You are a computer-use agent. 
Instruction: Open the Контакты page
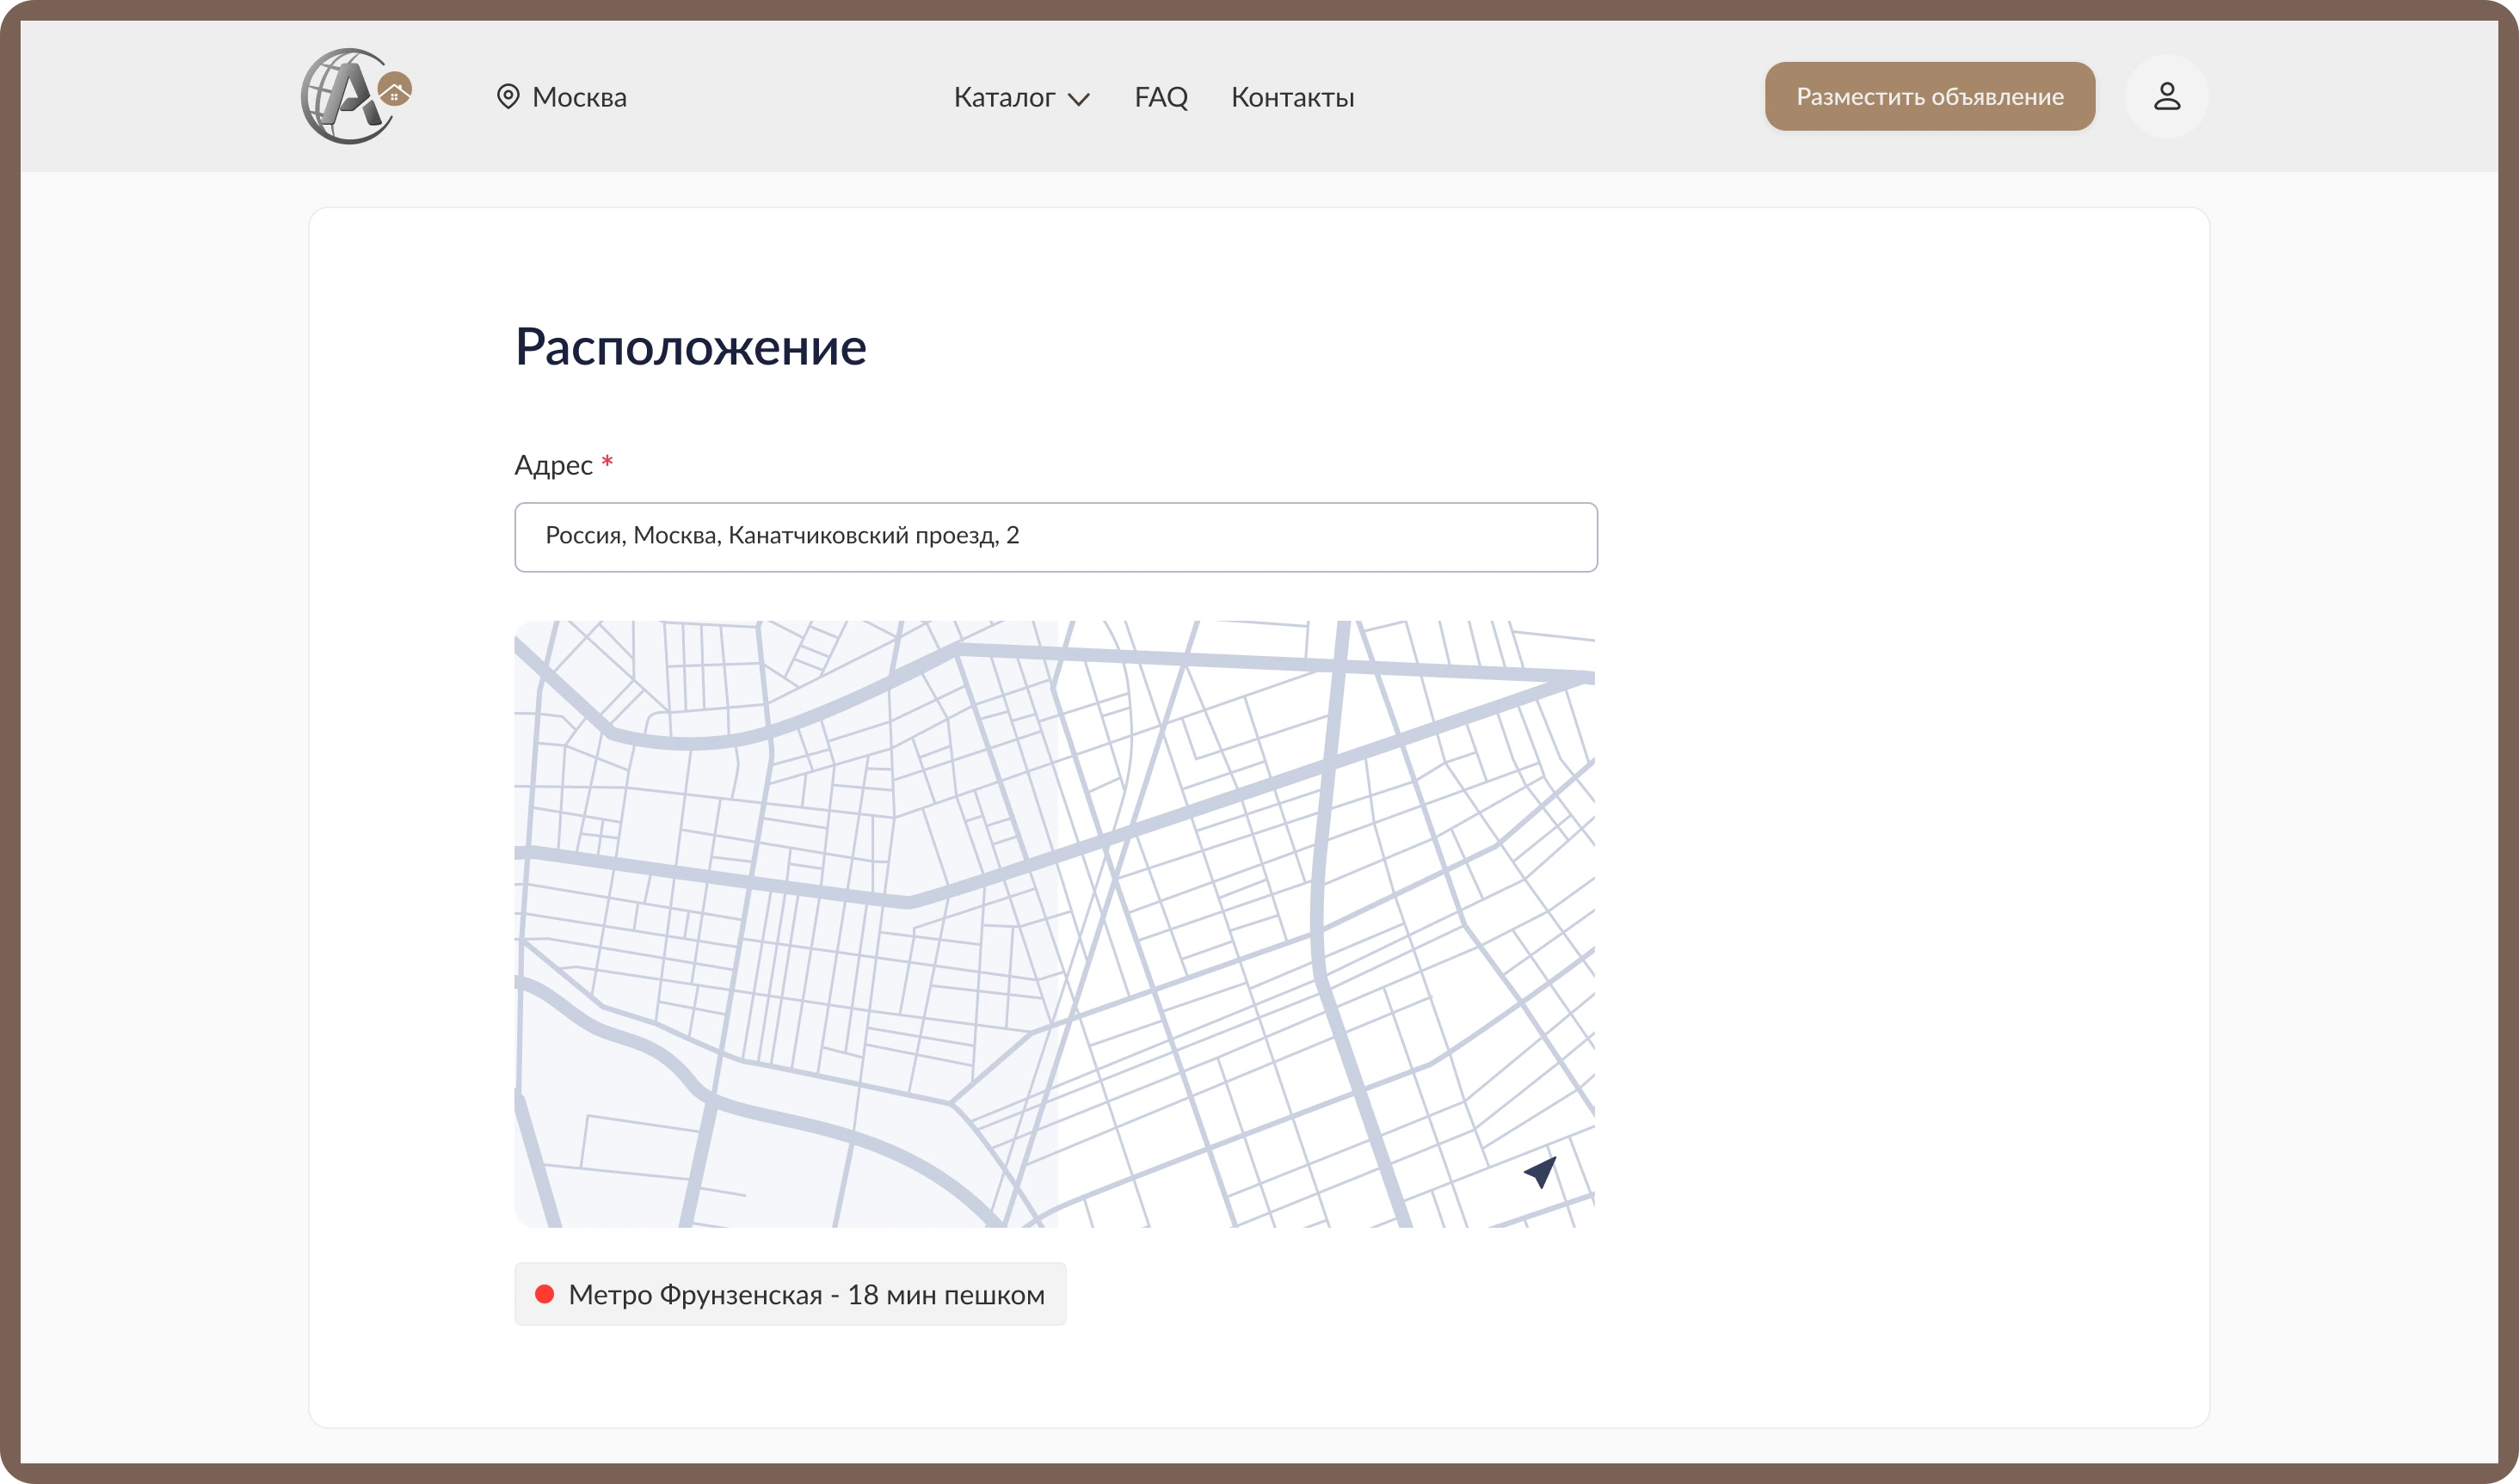pyautogui.click(x=1292, y=97)
